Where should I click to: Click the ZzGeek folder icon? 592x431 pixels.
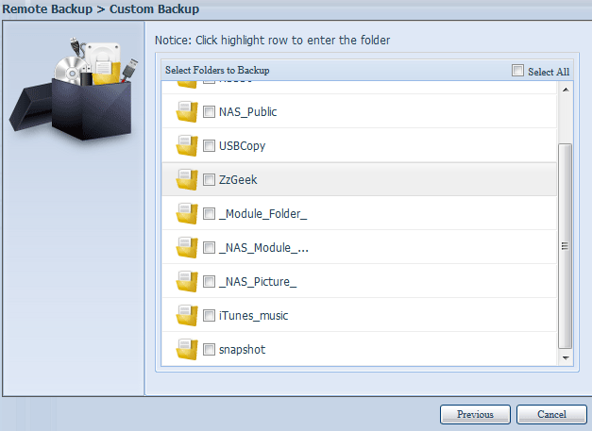point(187,179)
